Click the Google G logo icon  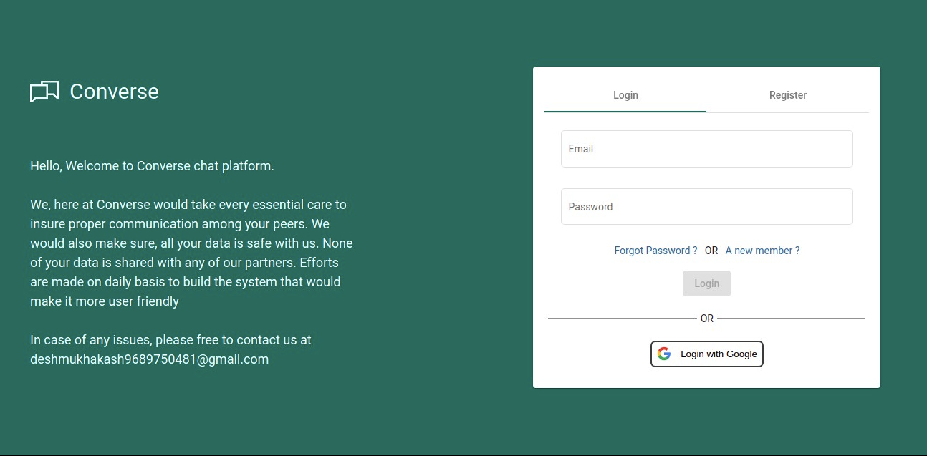(664, 354)
